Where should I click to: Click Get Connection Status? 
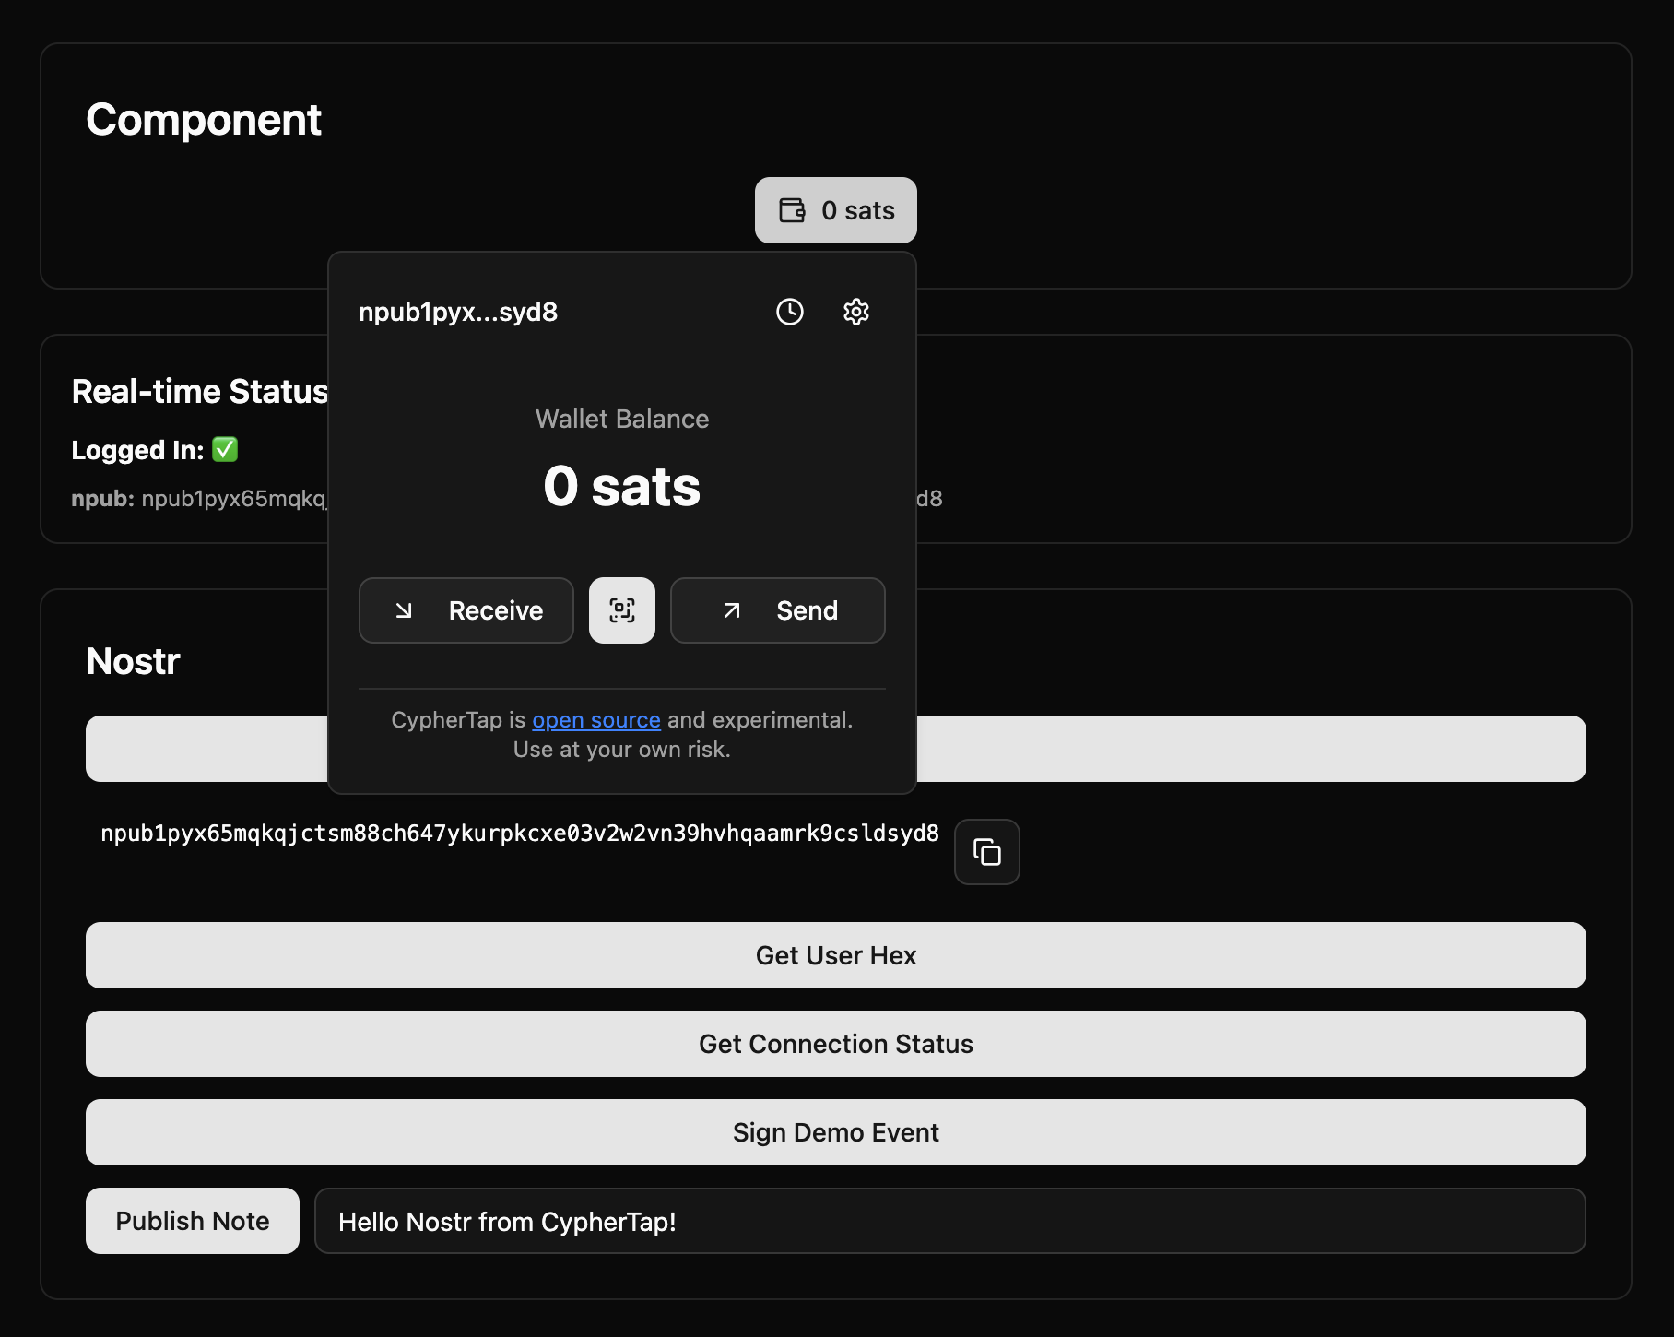pos(835,1044)
